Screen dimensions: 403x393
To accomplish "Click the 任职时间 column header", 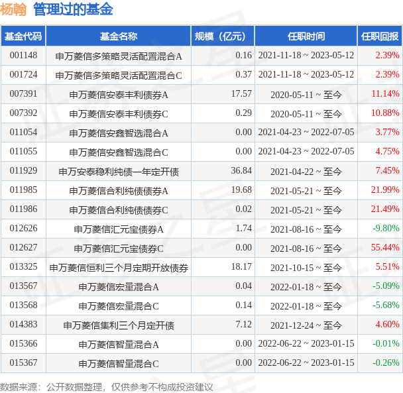I will click(306, 36).
